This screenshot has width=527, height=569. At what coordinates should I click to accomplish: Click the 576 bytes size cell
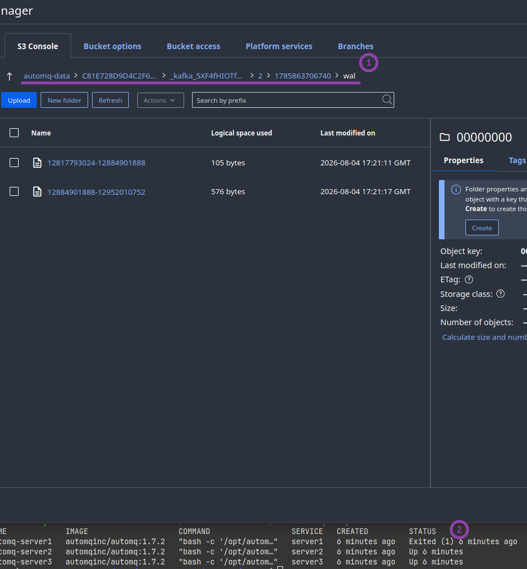coord(228,191)
